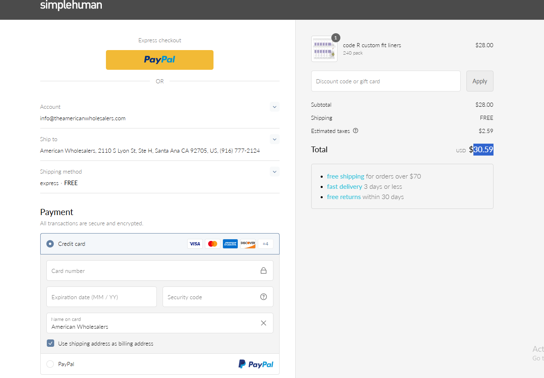Click the 240 pack text
This screenshot has width=544, height=378.
click(353, 53)
